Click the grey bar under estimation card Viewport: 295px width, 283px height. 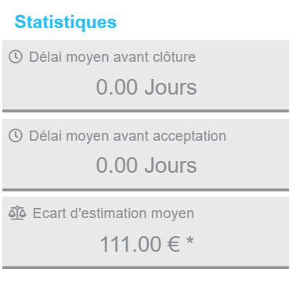coord(146,267)
